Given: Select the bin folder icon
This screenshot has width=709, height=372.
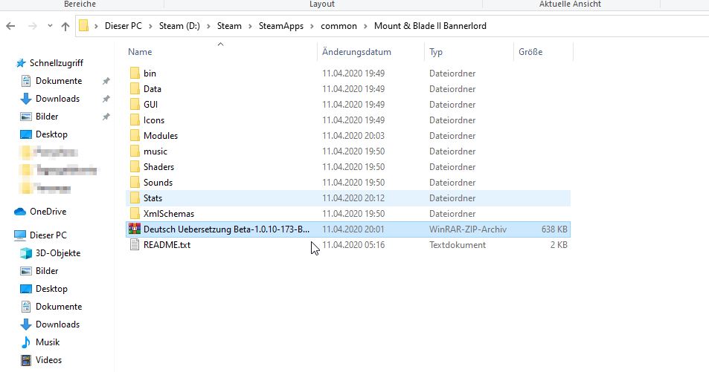Looking at the screenshot, I should coord(135,73).
